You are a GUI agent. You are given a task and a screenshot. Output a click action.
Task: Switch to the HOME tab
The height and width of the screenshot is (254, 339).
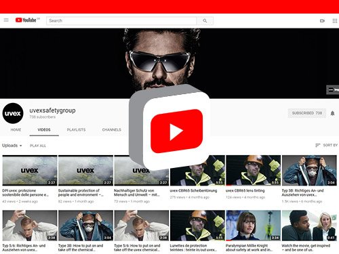point(16,130)
